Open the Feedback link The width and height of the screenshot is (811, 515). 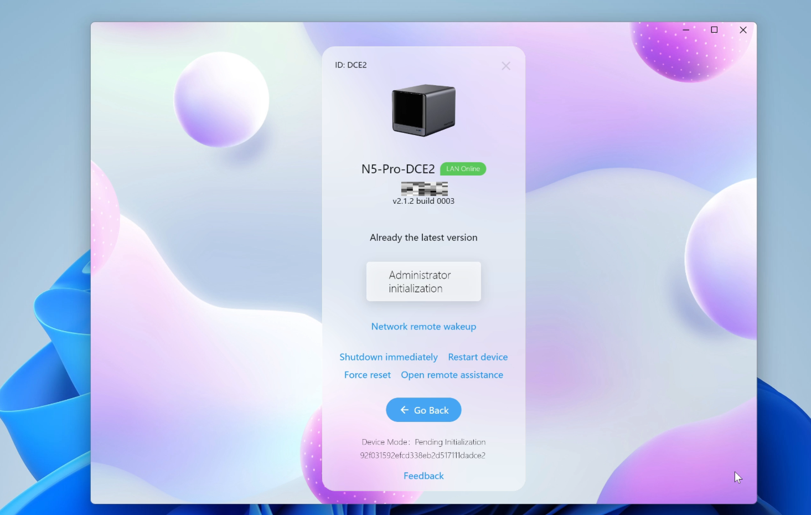click(x=423, y=476)
